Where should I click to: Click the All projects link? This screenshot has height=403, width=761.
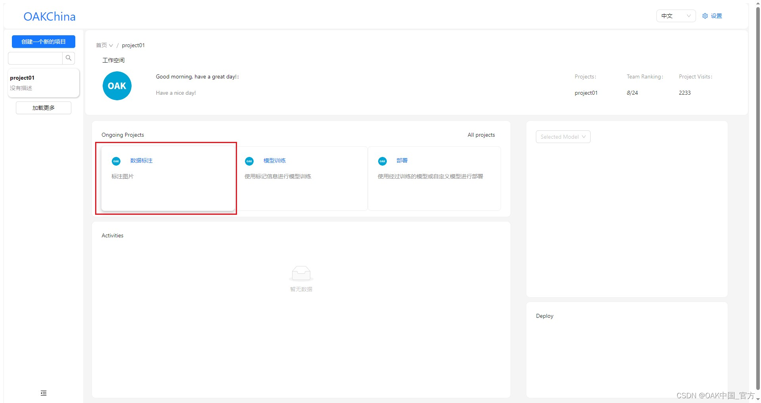[481, 135]
